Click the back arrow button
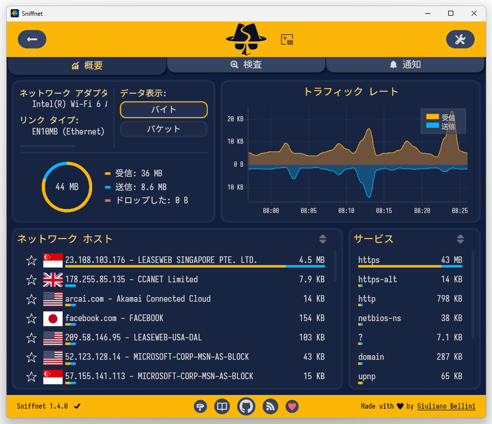The width and height of the screenshot is (492, 424). pyautogui.click(x=32, y=39)
